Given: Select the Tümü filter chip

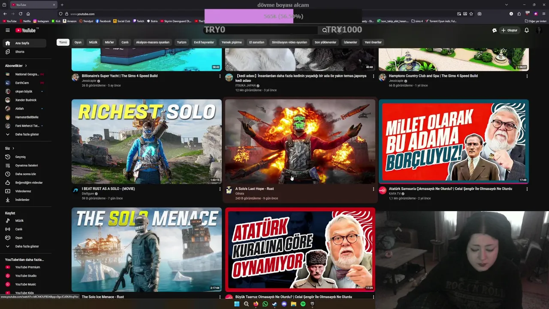Looking at the screenshot, I should click(x=63, y=42).
